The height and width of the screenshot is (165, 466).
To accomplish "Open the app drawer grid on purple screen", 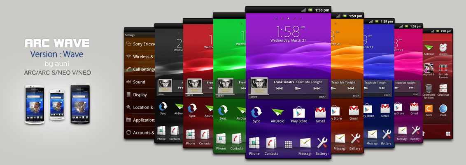I will (288, 144).
